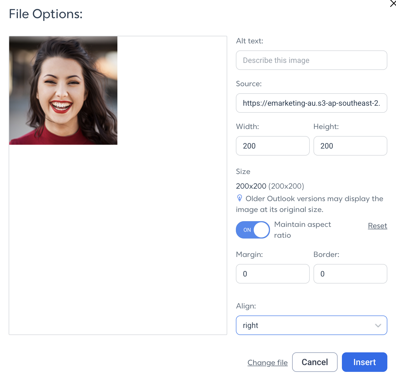Click the Change file link
Image resolution: width=396 pixels, height=380 pixels.
pyautogui.click(x=268, y=362)
